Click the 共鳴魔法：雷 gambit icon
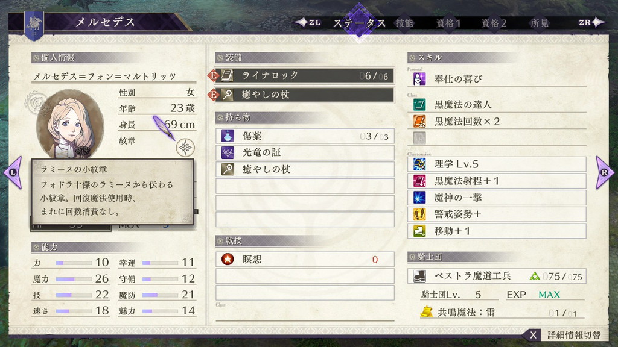Screen dimensions: 618x347 tap(427, 312)
